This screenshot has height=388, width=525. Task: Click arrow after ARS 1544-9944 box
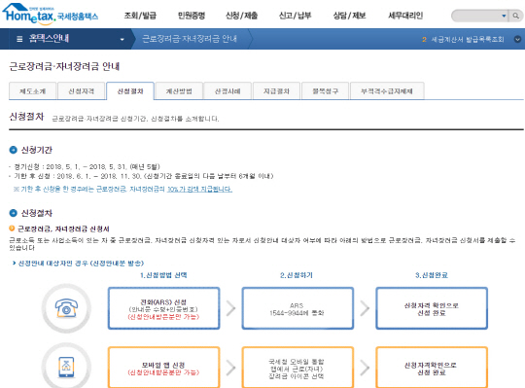365,308
